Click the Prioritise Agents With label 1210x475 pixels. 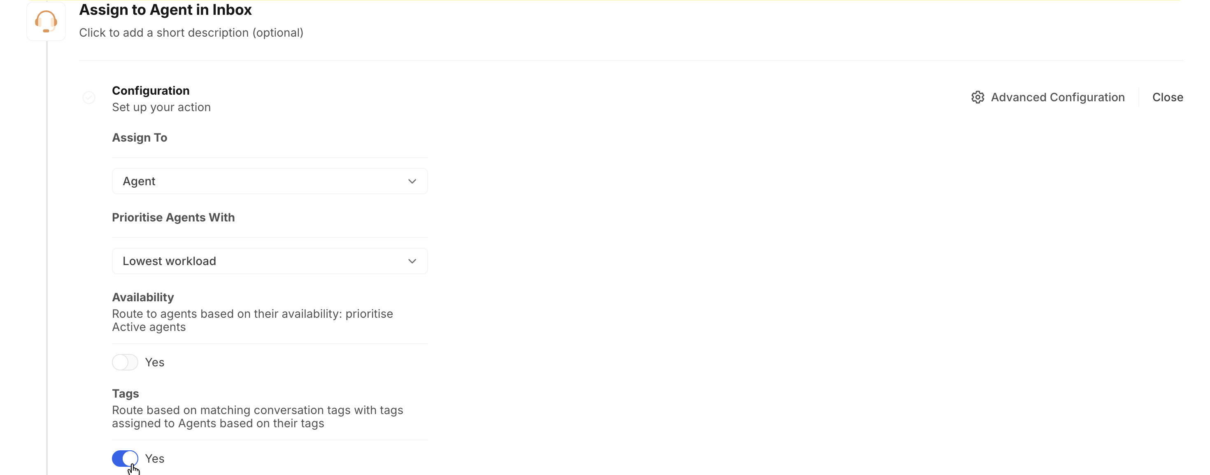[x=173, y=217]
